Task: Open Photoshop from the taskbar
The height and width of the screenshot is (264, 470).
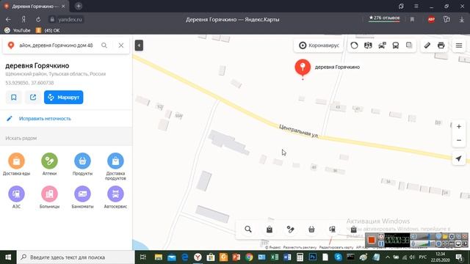Action: 313,257
